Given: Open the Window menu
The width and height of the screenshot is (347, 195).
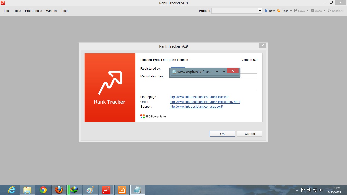Looking at the screenshot, I should [x=52, y=11].
